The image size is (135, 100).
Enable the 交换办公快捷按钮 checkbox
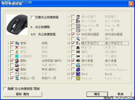tap(32, 17)
